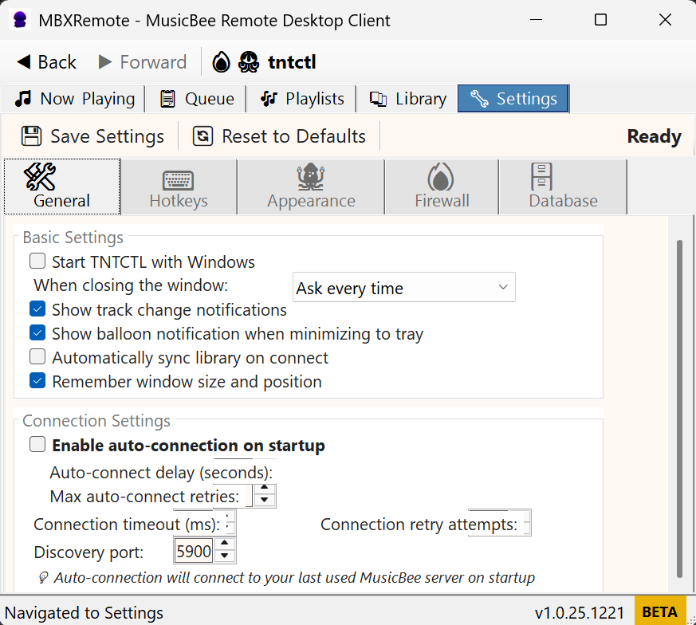This screenshot has height=625, width=696.
Task: Switch to the Now Playing tab
Action: (76, 99)
